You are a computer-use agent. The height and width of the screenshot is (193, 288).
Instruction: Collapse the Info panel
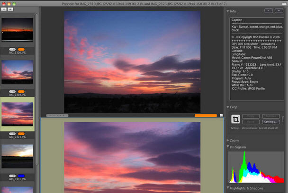228,11
